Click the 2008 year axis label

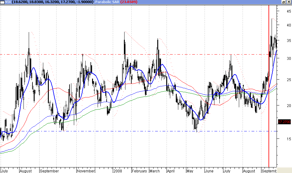pyautogui.click(x=118, y=171)
